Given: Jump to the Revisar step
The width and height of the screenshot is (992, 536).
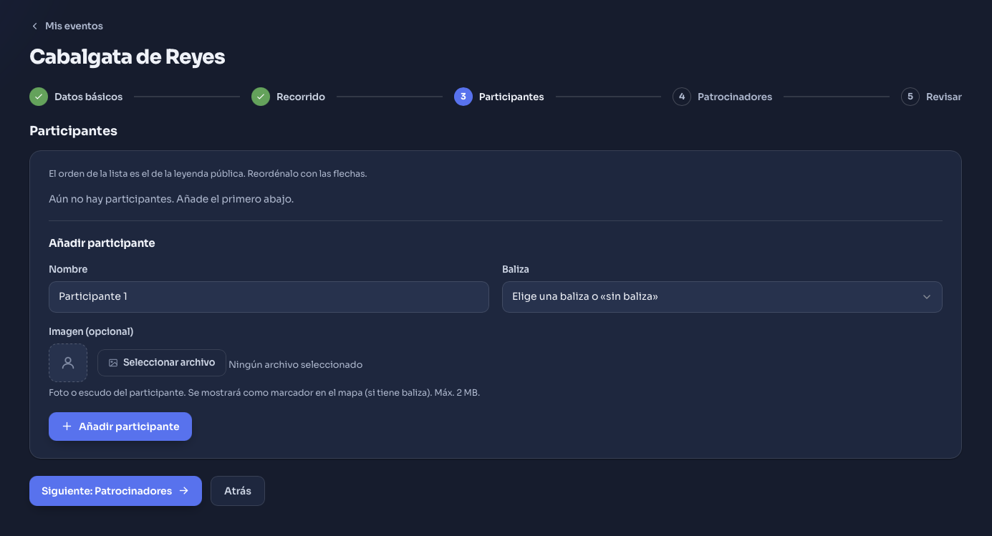Looking at the screenshot, I should pyautogui.click(x=931, y=97).
